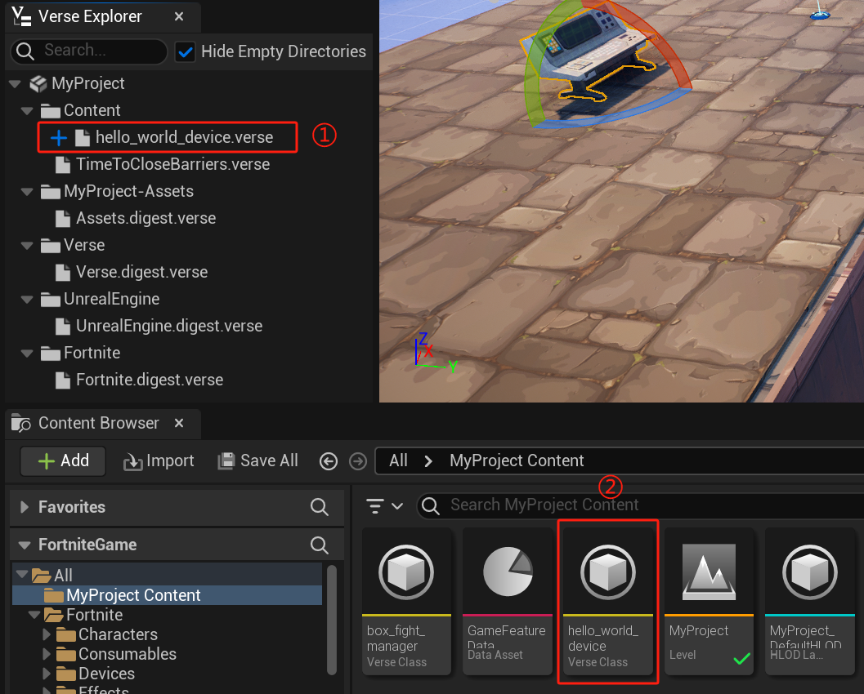Collapse the FortniteGame section
The width and height of the screenshot is (864, 694).
[x=25, y=545]
